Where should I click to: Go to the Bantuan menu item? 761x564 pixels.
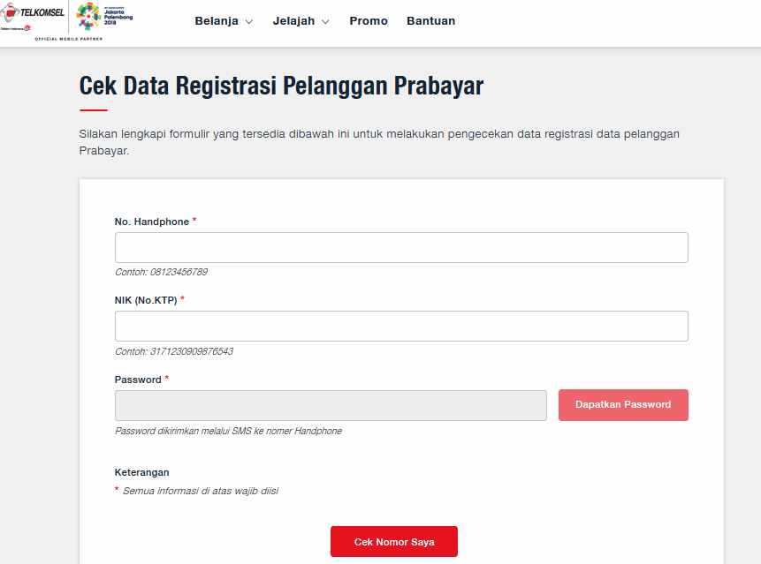click(x=430, y=21)
